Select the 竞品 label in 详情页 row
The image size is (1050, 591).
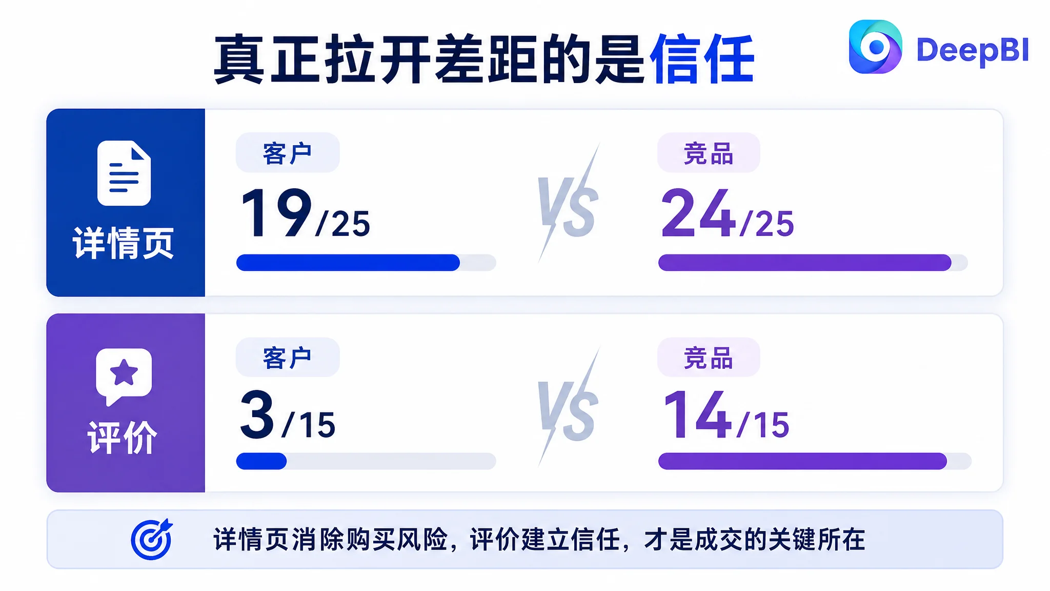[x=709, y=153]
